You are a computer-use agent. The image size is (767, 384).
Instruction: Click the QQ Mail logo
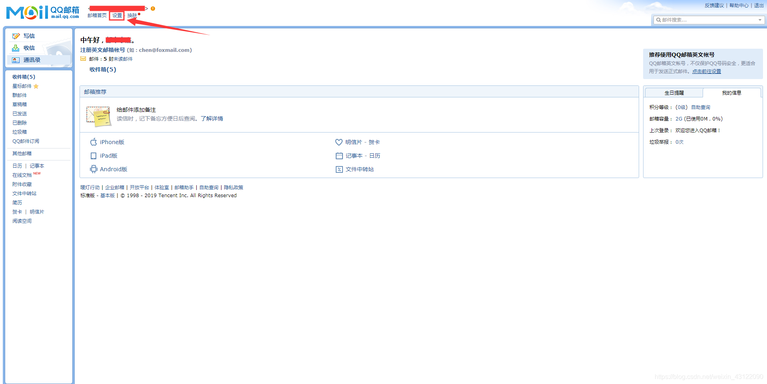(x=43, y=12)
